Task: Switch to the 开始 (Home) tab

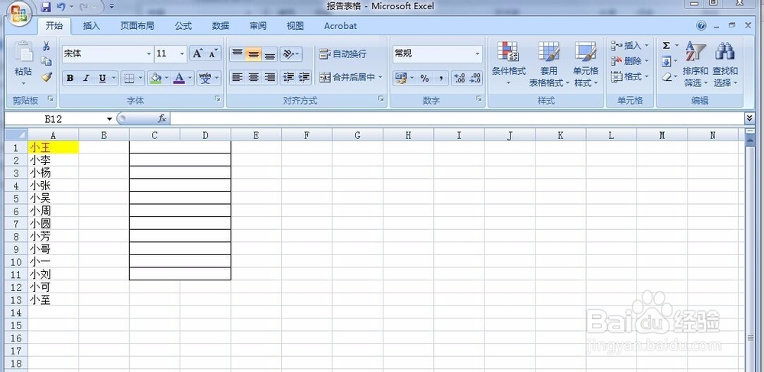Action: coord(54,26)
